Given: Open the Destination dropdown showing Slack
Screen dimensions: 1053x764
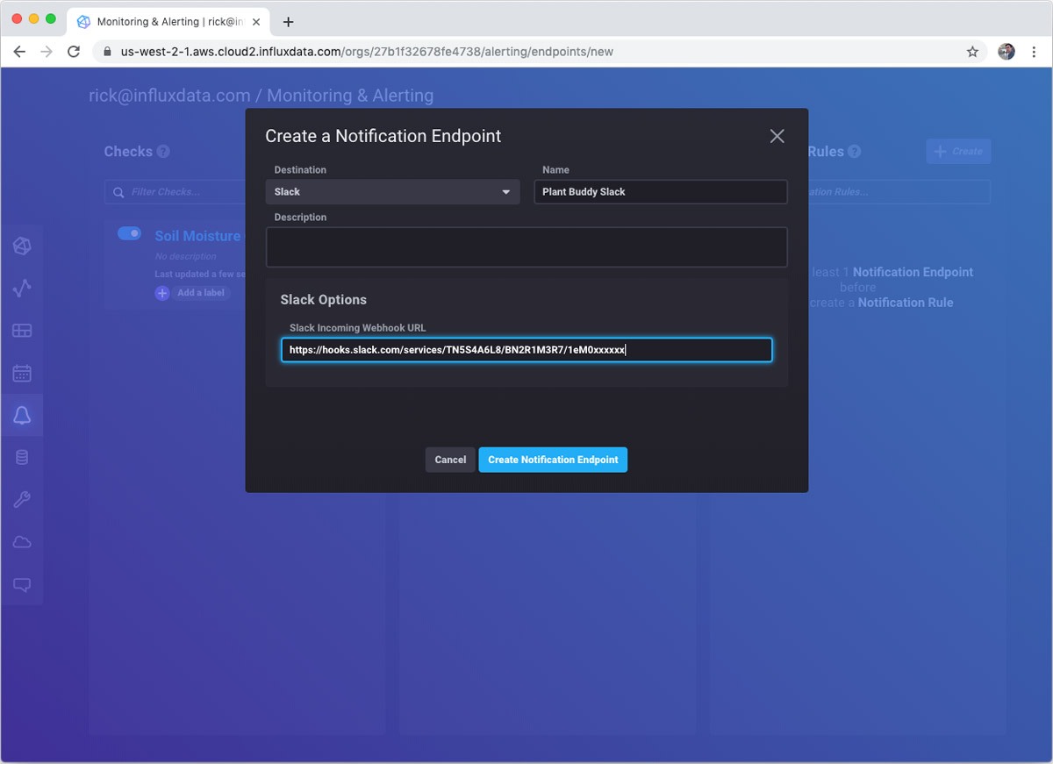Looking at the screenshot, I should [x=392, y=191].
